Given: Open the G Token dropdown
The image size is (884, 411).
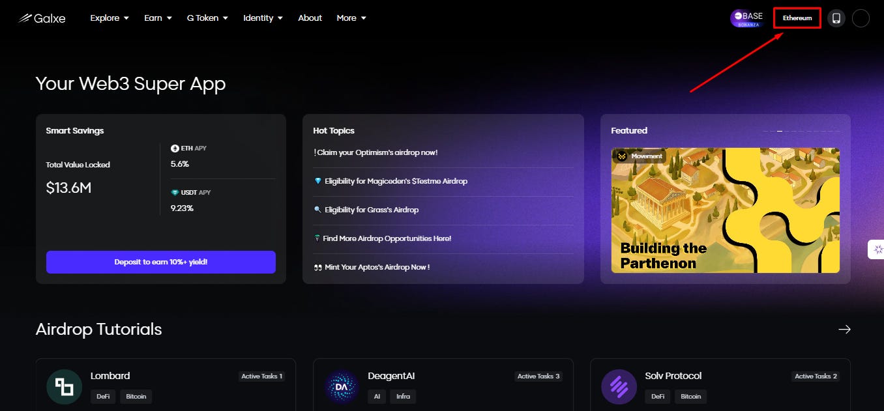Looking at the screenshot, I should pyautogui.click(x=207, y=18).
